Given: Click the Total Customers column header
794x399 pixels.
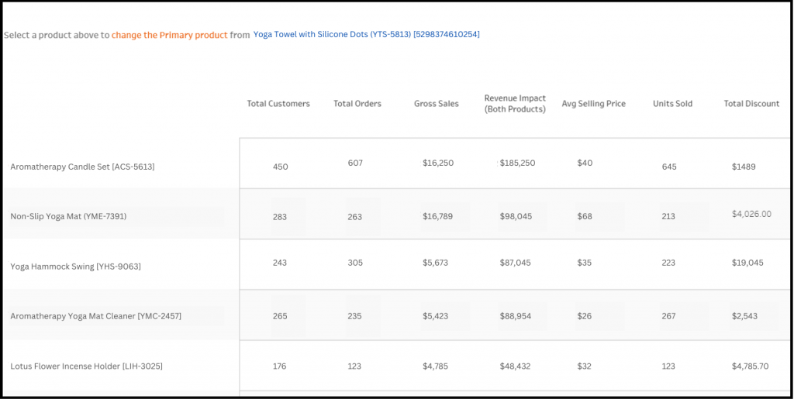Looking at the screenshot, I should click(x=278, y=104).
